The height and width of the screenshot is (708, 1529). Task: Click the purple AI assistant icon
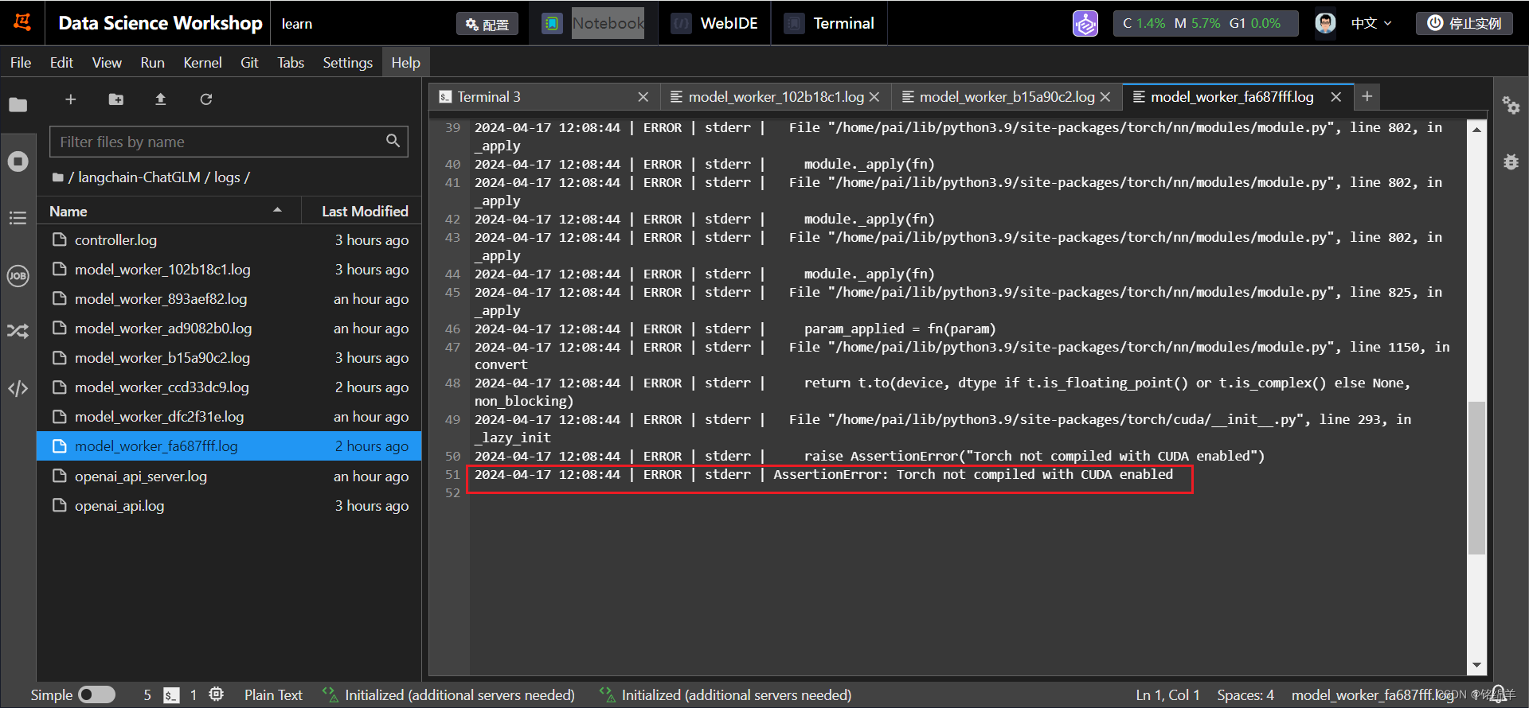(1085, 23)
